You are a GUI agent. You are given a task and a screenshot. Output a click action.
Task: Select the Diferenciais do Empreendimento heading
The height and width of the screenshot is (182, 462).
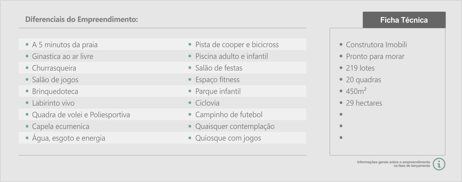(x=82, y=19)
